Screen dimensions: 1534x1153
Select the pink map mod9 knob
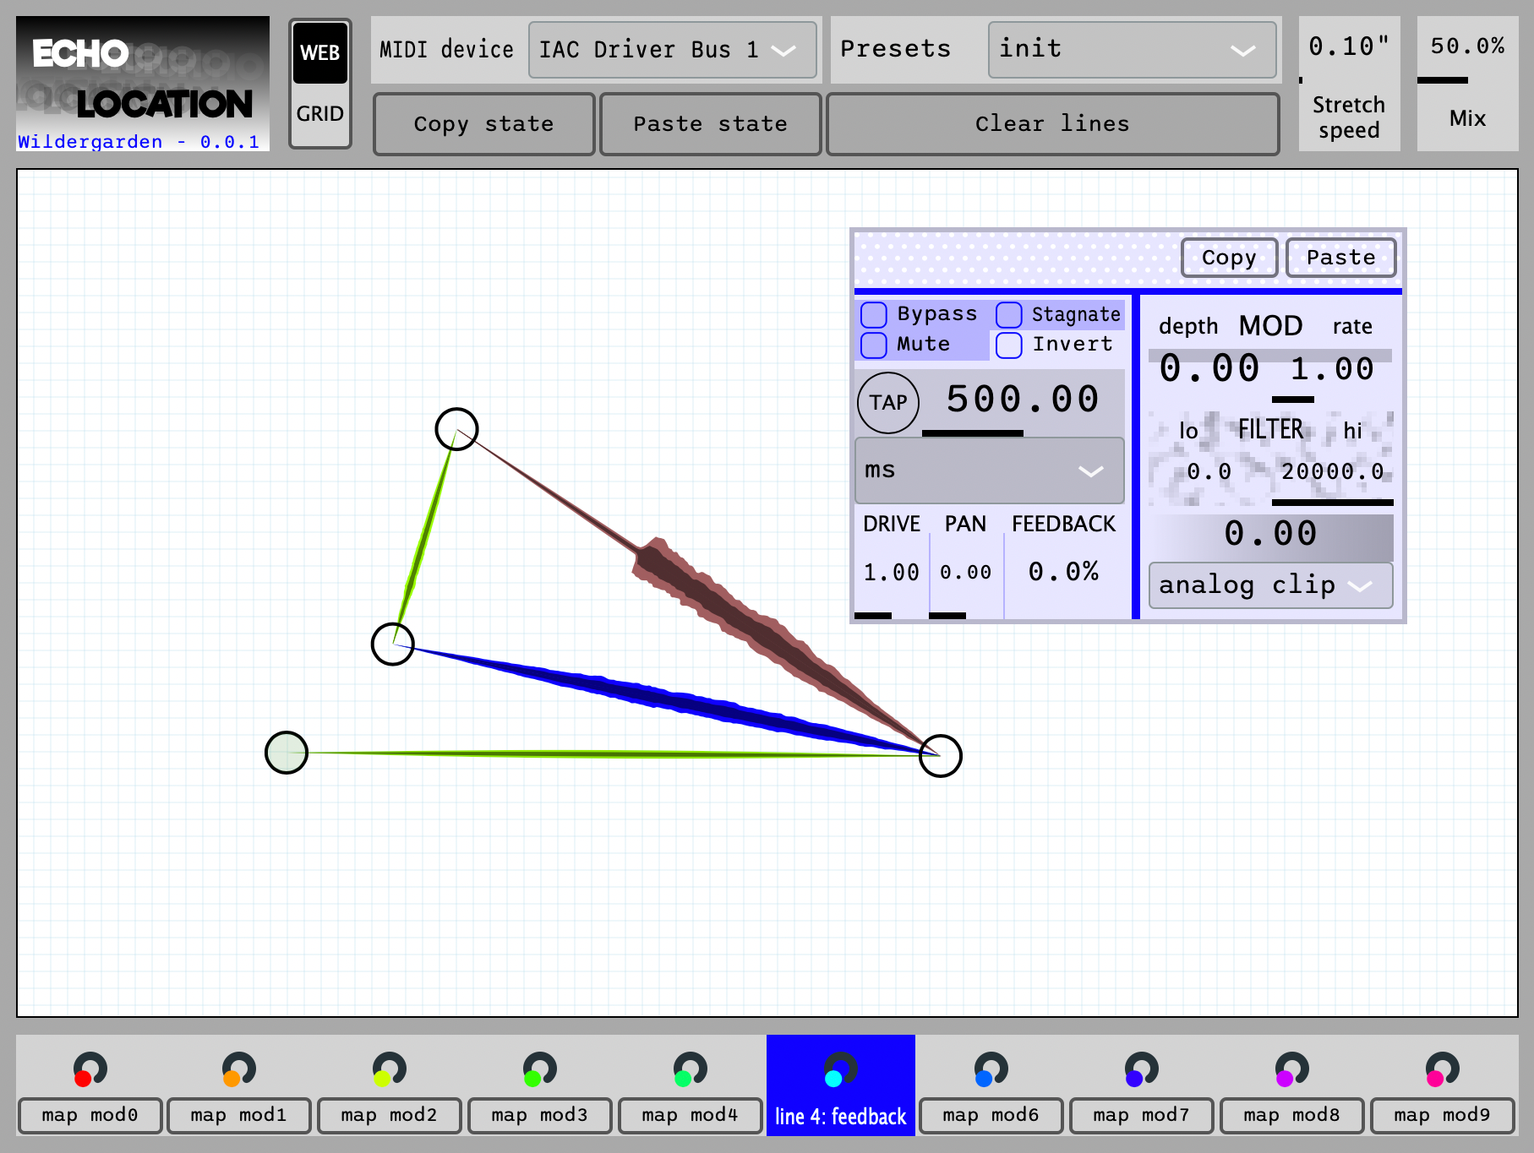coord(1441,1069)
